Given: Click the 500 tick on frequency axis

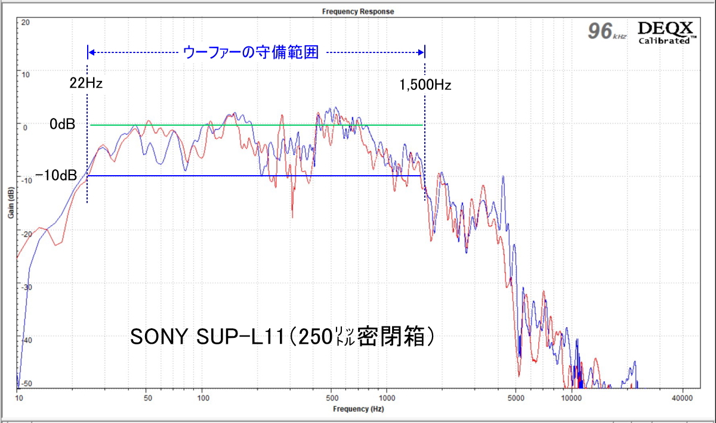Looking at the screenshot, I should [332, 397].
